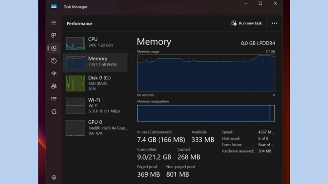Image resolution: width=328 pixels, height=184 pixels.
Task: Select the GPU 0 performance entry
Action: click(95, 128)
